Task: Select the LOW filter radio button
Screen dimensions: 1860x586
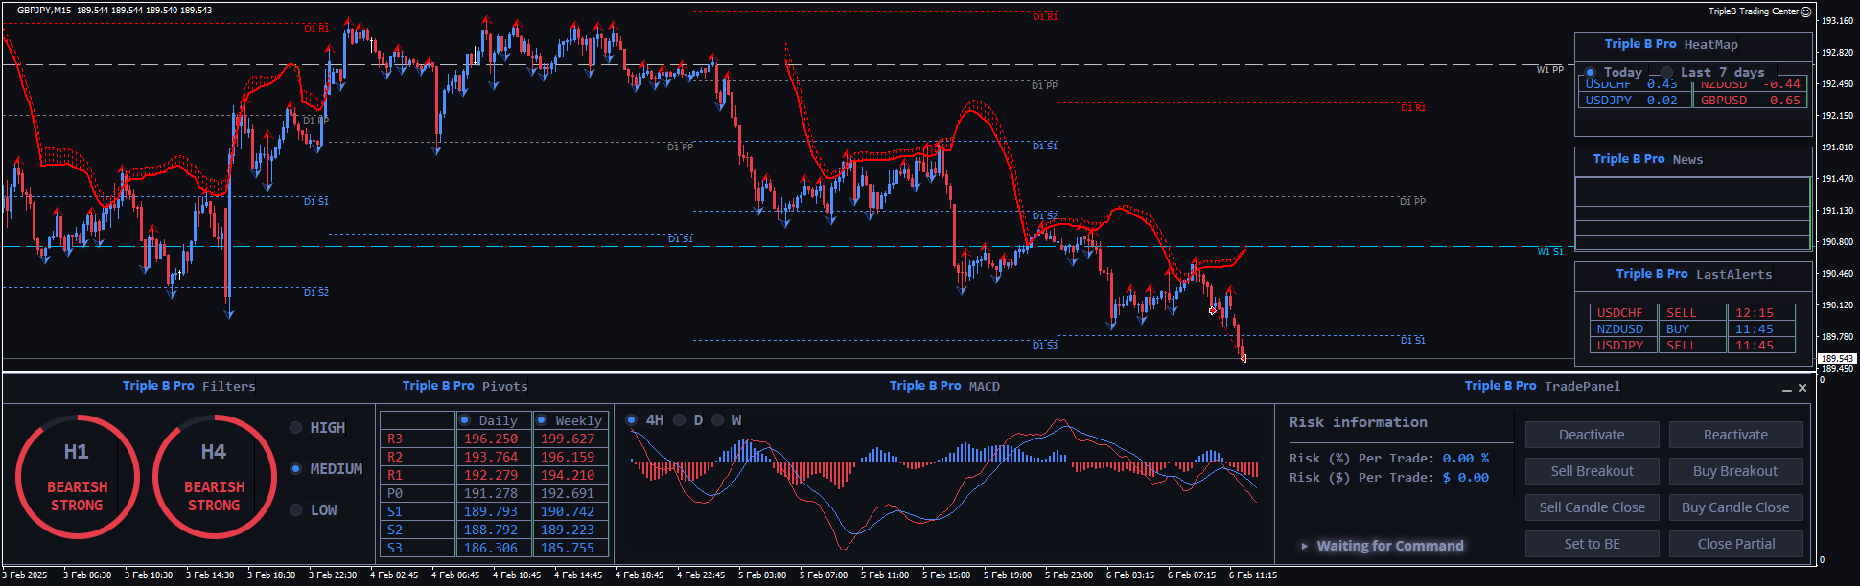Action: tap(296, 510)
